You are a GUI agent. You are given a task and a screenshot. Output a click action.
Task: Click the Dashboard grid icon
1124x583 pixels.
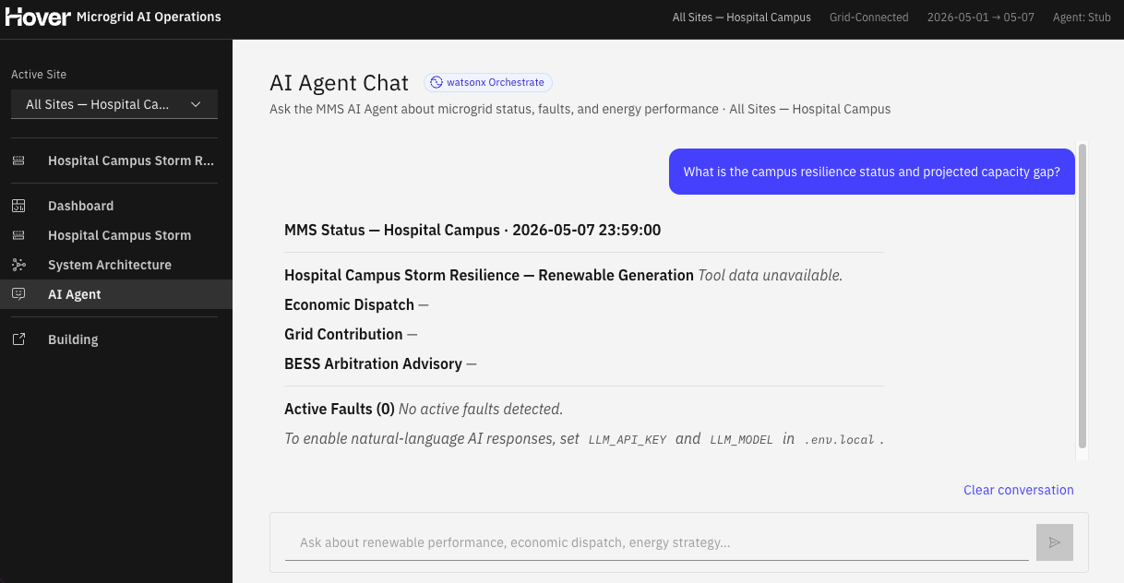point(18,206)
